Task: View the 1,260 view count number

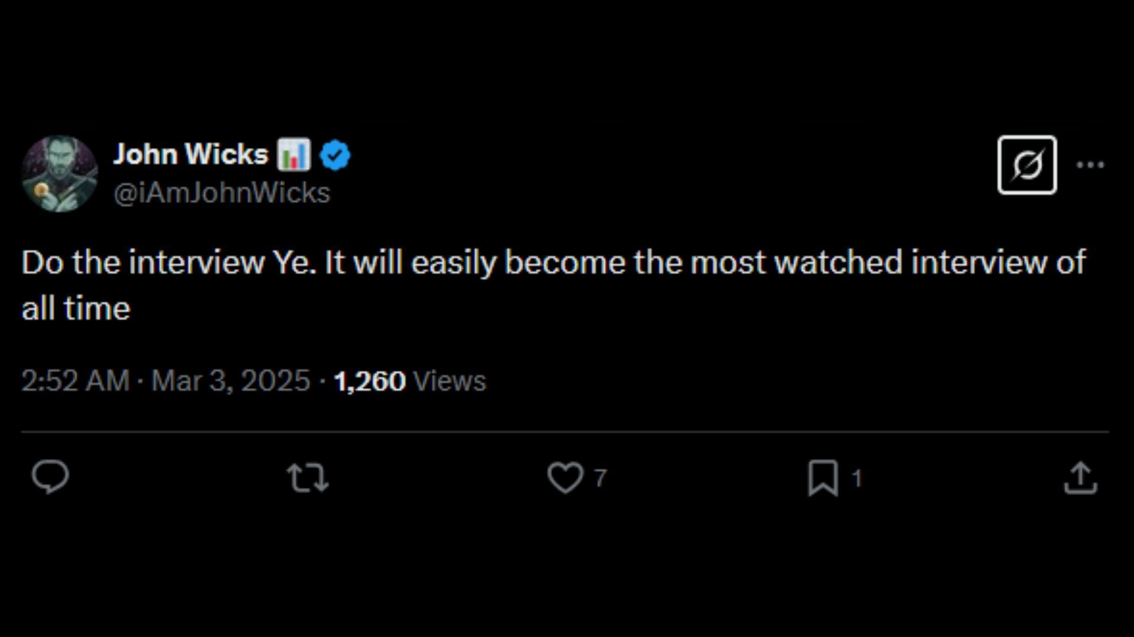Action: tap(370, 381)
